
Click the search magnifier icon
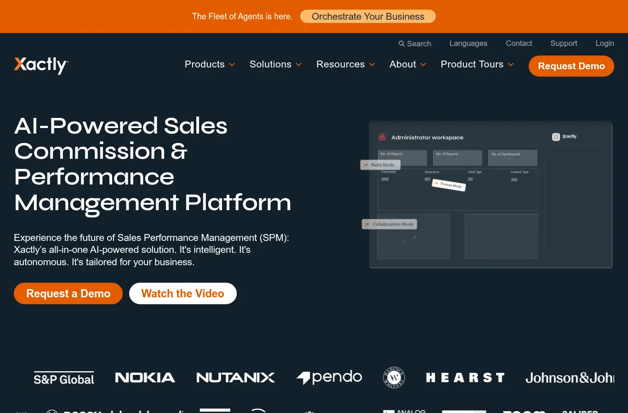click(x=401, y=44)
